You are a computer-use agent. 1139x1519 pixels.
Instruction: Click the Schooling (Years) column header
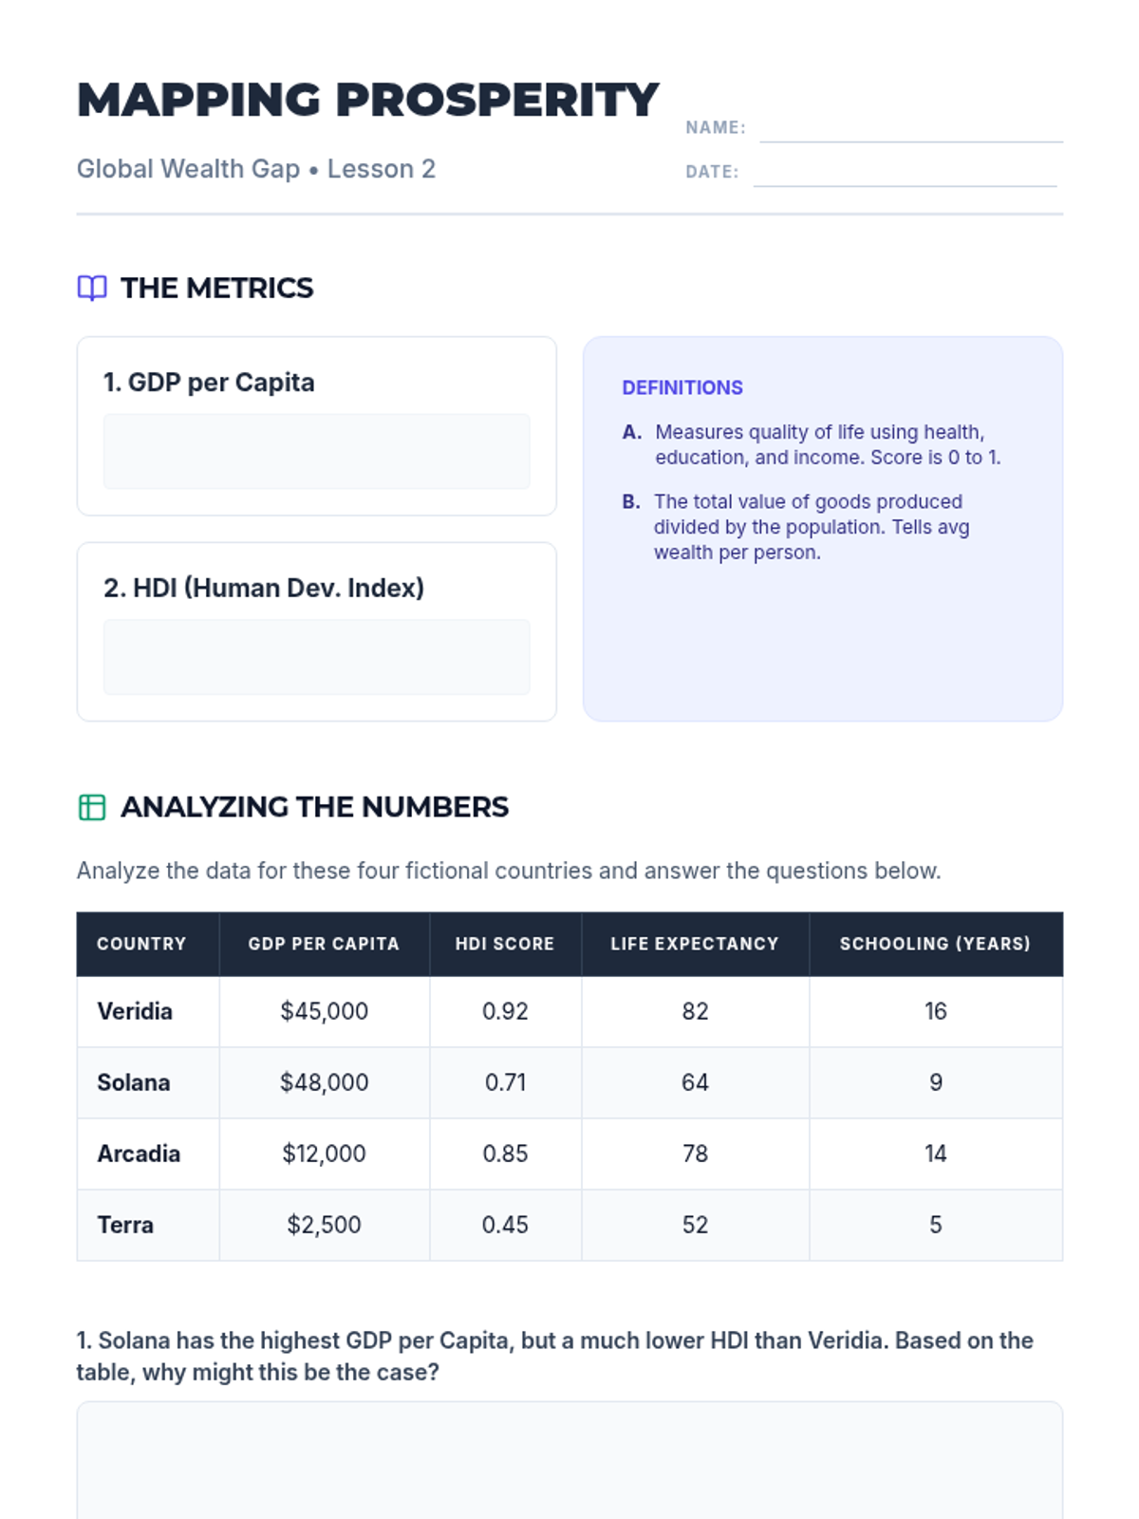pos(936,944)
